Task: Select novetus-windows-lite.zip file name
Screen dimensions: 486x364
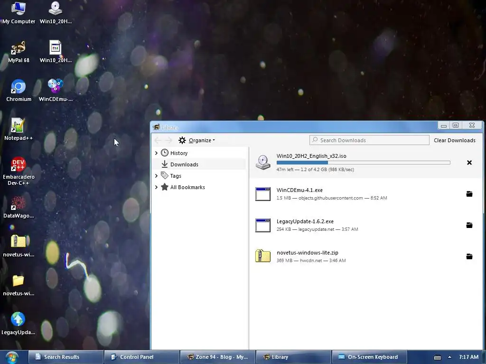Action: [307, 253]
